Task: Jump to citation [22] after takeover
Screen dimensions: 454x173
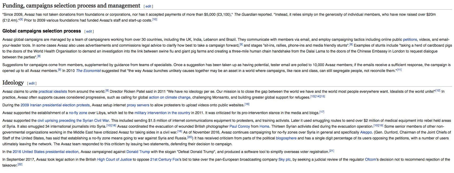Action: (x=20, y=164)
